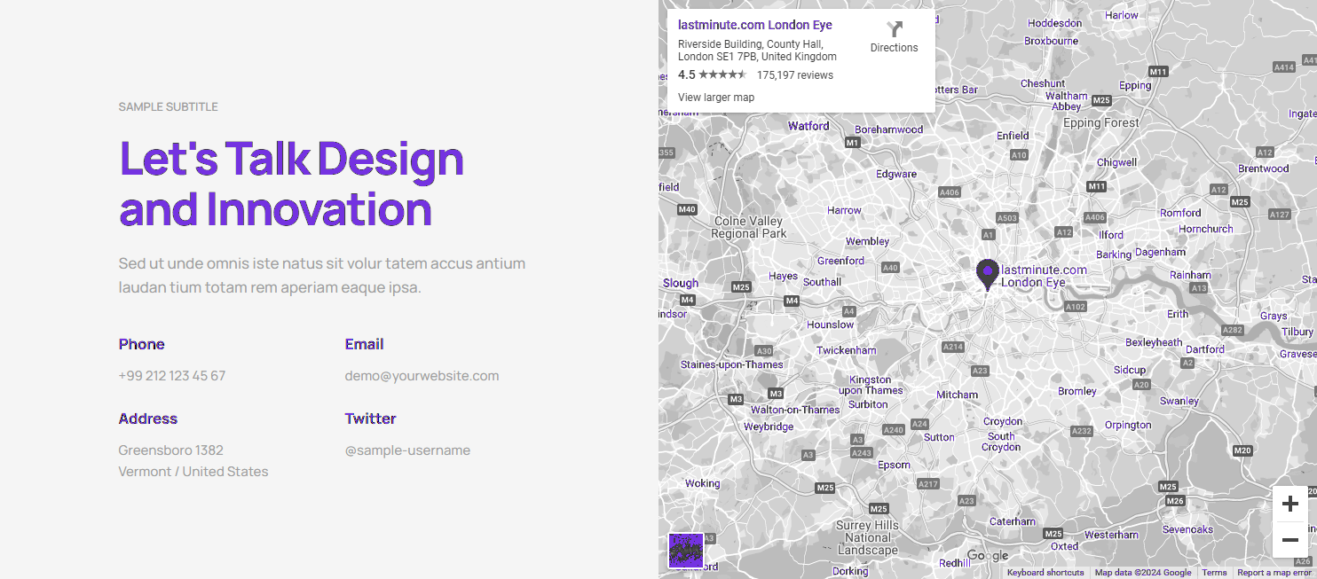This screenshot has height=579, width=1317.
Task: Click the phone number +99 212 123 45 67
Action: click(x=172, y=376)
